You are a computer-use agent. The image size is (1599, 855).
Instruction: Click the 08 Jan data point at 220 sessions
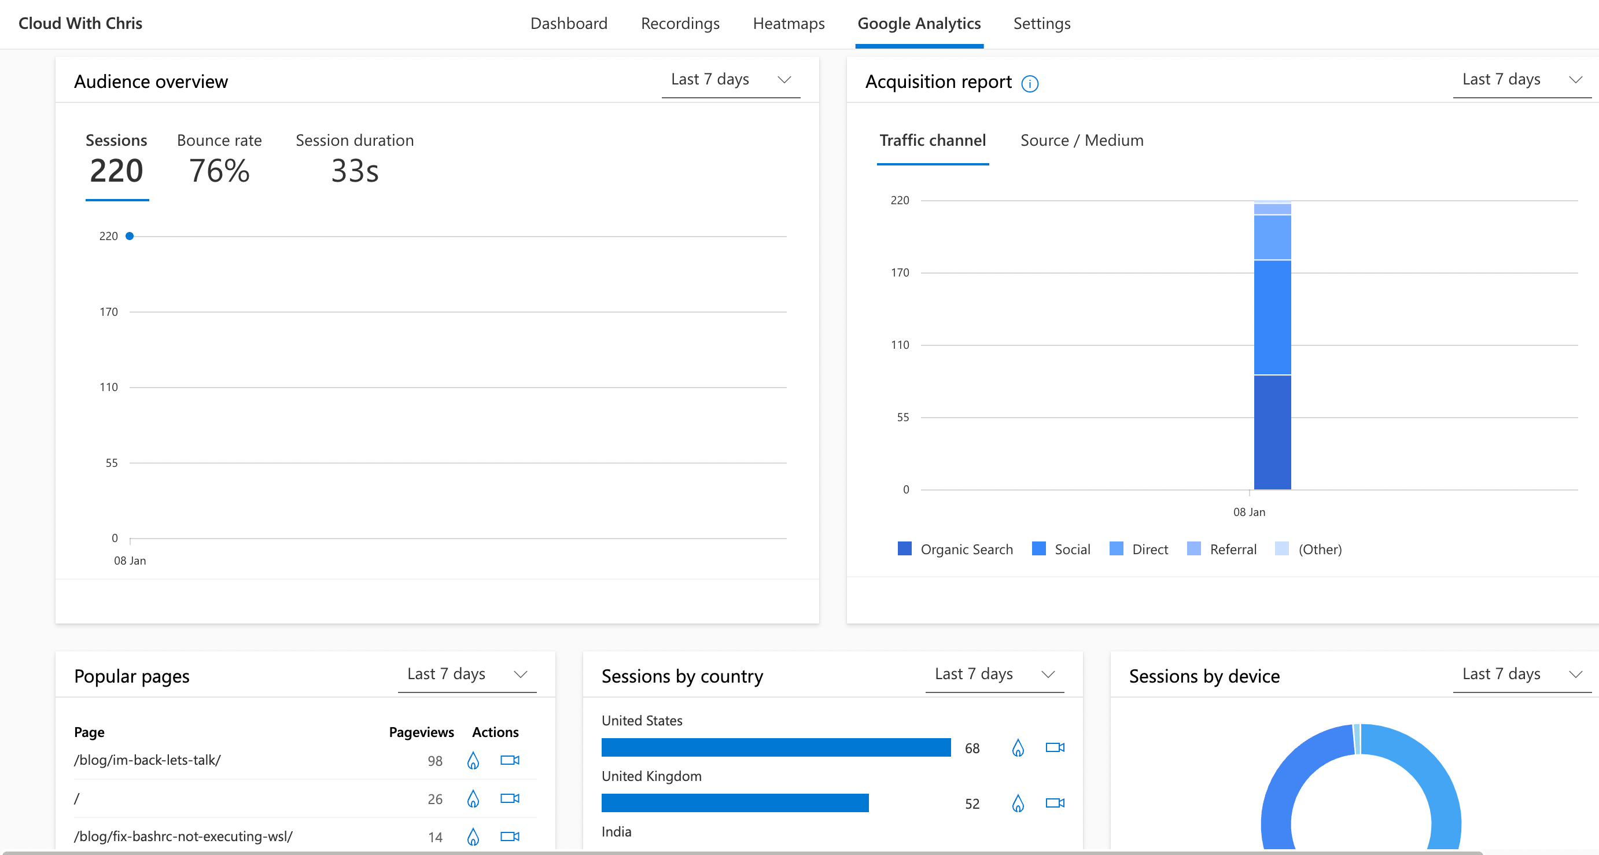coord(130,236)
